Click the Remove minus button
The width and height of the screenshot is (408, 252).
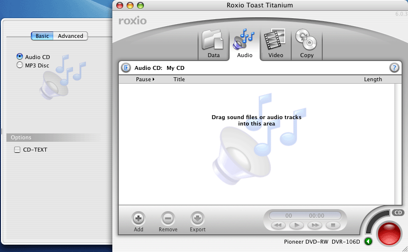pos(168,219)
